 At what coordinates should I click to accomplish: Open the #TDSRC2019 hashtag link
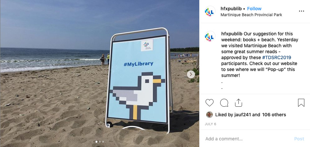tap(277, 57)
